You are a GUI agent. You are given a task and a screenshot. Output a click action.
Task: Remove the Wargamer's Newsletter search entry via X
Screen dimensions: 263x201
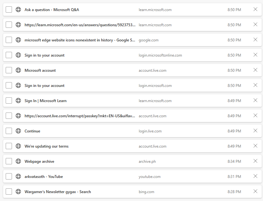pos(255,191)
